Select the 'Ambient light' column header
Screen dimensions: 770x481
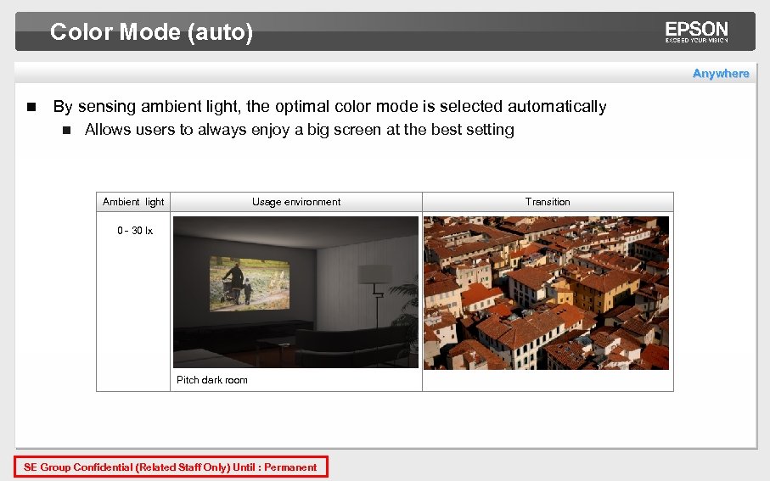(133, 202)
